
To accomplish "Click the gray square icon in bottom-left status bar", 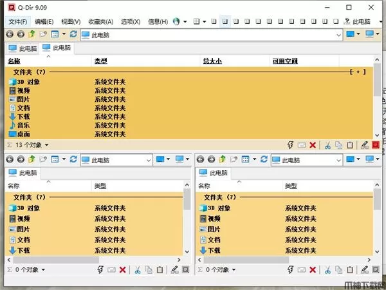I will click(x=186, y=270).
